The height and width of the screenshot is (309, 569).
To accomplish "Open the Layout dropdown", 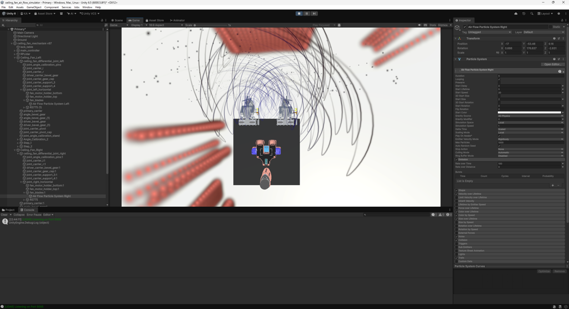I will coord(546,13).
